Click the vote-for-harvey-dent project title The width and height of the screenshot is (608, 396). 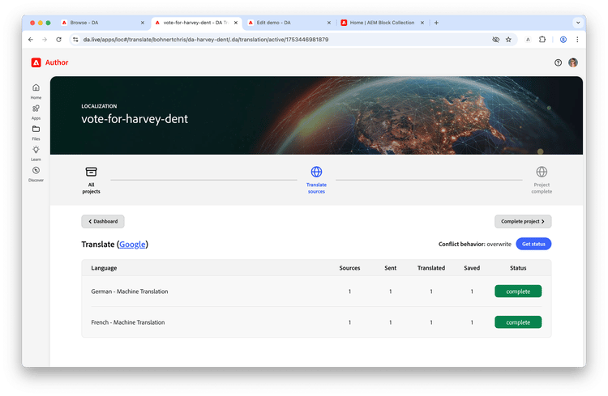point(135,119)
